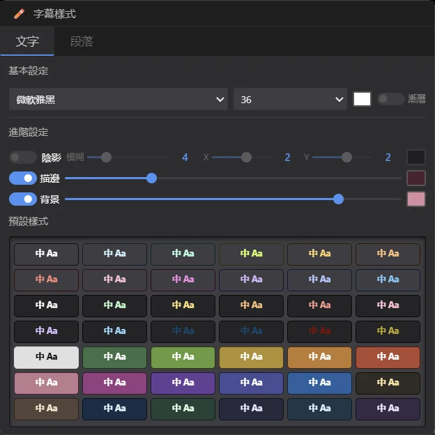This screenshot has width=435, height=435.
Task: Select the dark forest green background preset
Action: 183,409
